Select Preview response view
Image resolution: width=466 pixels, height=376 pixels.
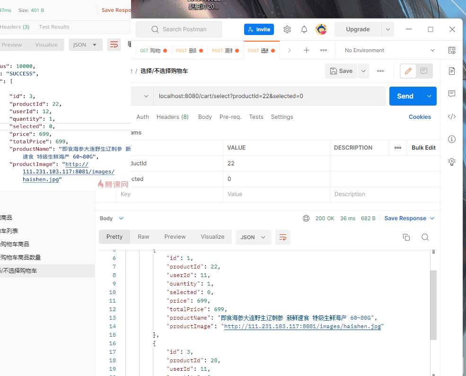pos(175,237)
